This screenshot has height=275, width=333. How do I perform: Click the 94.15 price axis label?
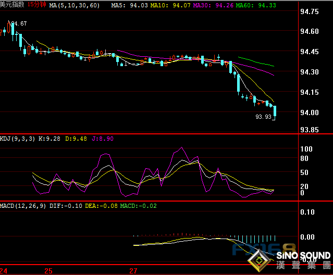[x=309, y=92]
